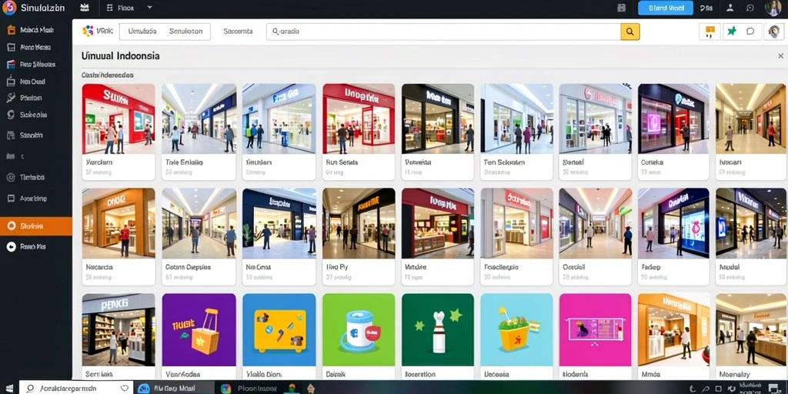This screenshot has height=394, width=788.
Task: Click the orange house icon in sidebar
Action: [x=11, y=30]
